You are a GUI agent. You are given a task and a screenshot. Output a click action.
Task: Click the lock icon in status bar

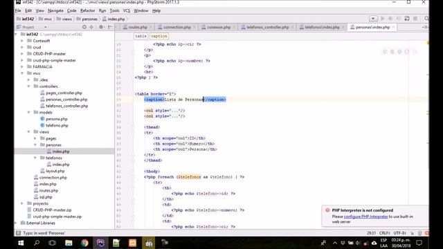(x=413, y=233)
